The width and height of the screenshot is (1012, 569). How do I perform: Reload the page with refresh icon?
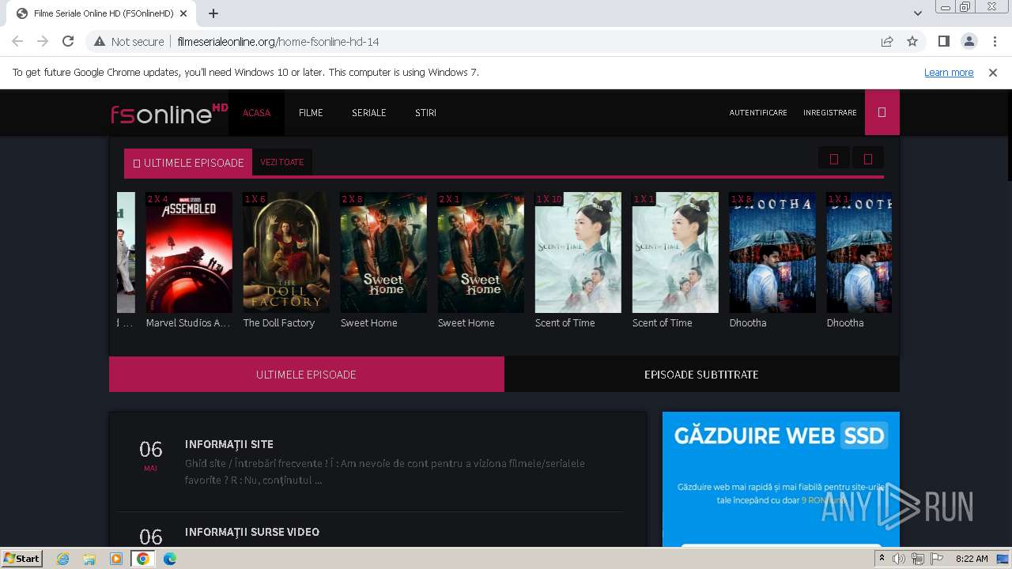click(68, 41)
